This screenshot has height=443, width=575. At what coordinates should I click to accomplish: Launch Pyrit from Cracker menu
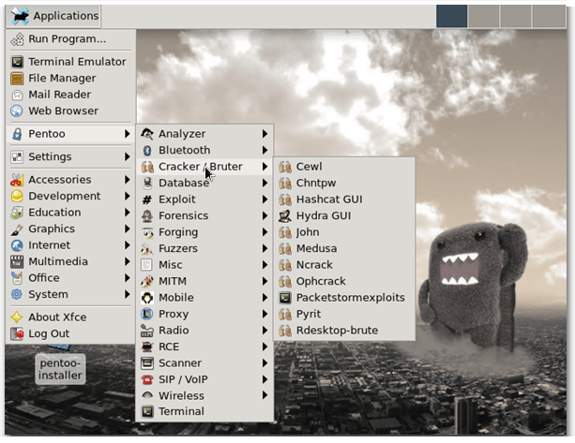click(344, 314)
